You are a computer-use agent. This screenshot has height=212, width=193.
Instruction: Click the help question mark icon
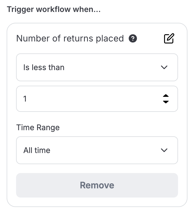point(133,38)
